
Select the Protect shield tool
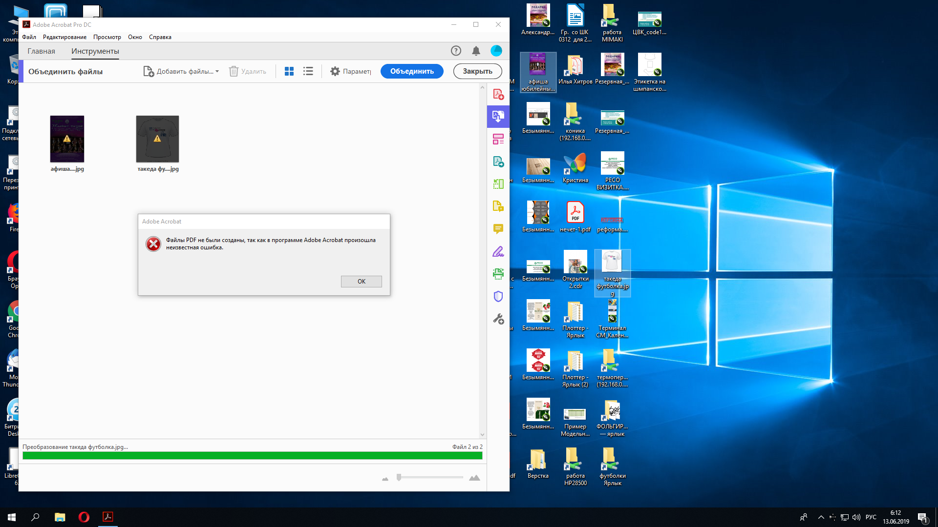[498, 296]
